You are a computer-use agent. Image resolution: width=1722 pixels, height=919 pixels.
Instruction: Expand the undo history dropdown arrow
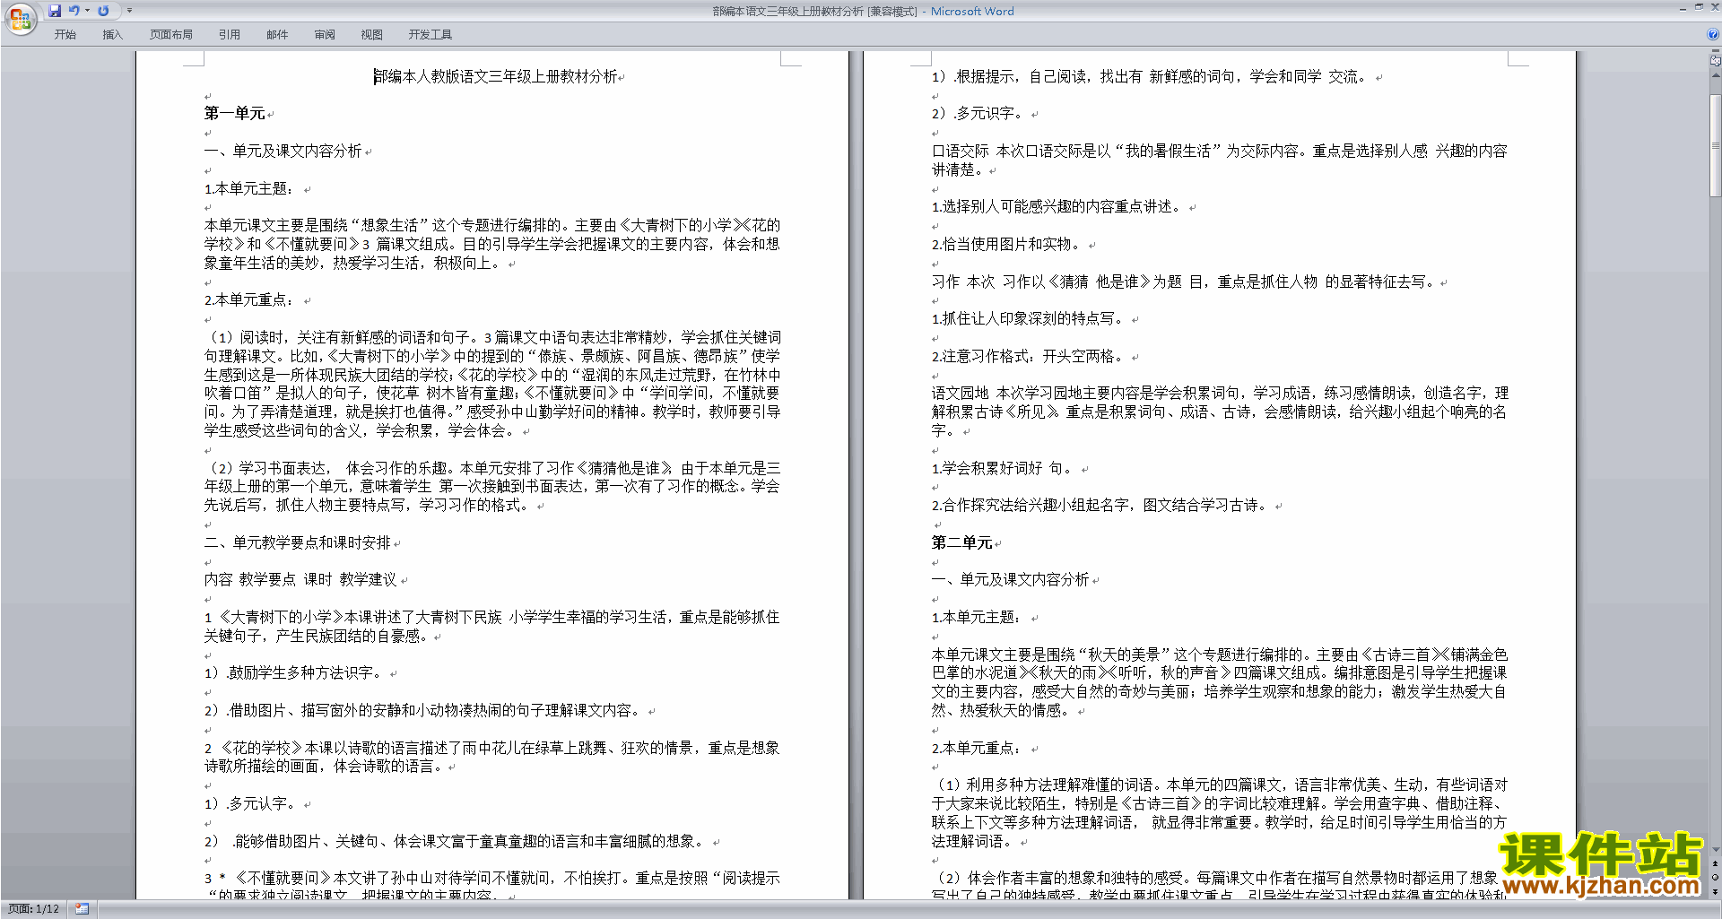click(x=87, y=11)
